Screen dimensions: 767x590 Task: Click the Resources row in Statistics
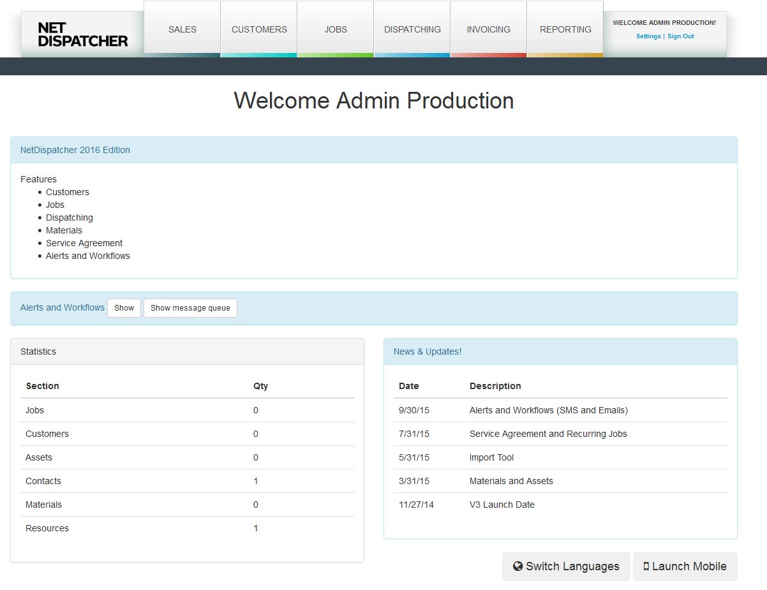(x=187, y=528)
